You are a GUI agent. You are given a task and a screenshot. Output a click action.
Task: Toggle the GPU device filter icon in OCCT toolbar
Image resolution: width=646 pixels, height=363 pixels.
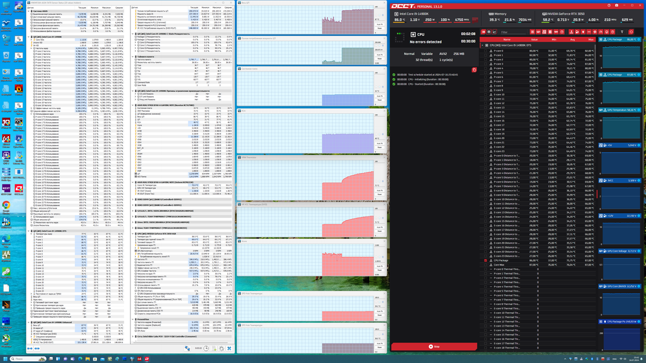coord(538,31)
